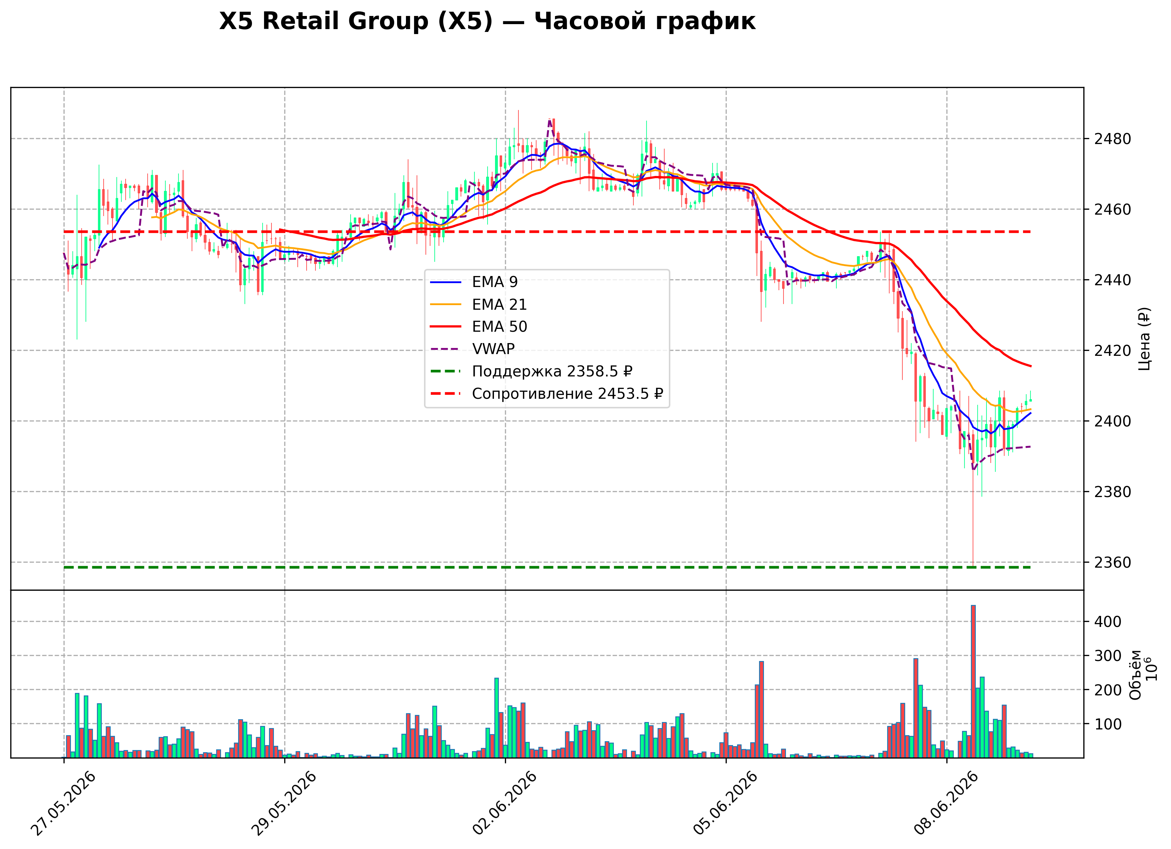This screenshot has width=1171, height=849.
Task: Click the legend entry 'Поддержка 2358.5 ₽'
Action: coord(531,371)
